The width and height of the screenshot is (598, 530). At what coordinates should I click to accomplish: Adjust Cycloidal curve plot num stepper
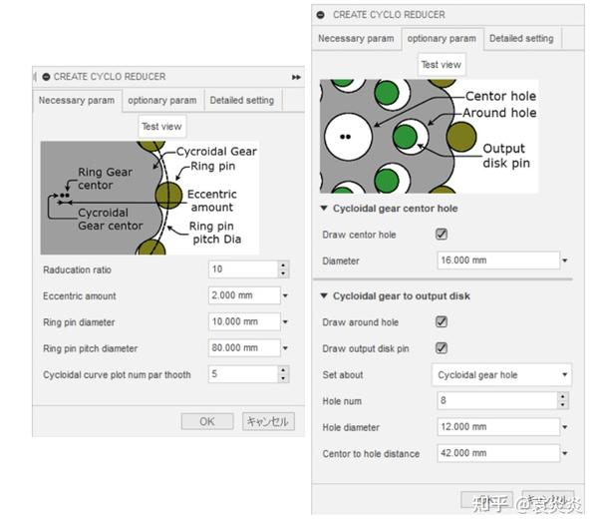(x=283, y=374)
